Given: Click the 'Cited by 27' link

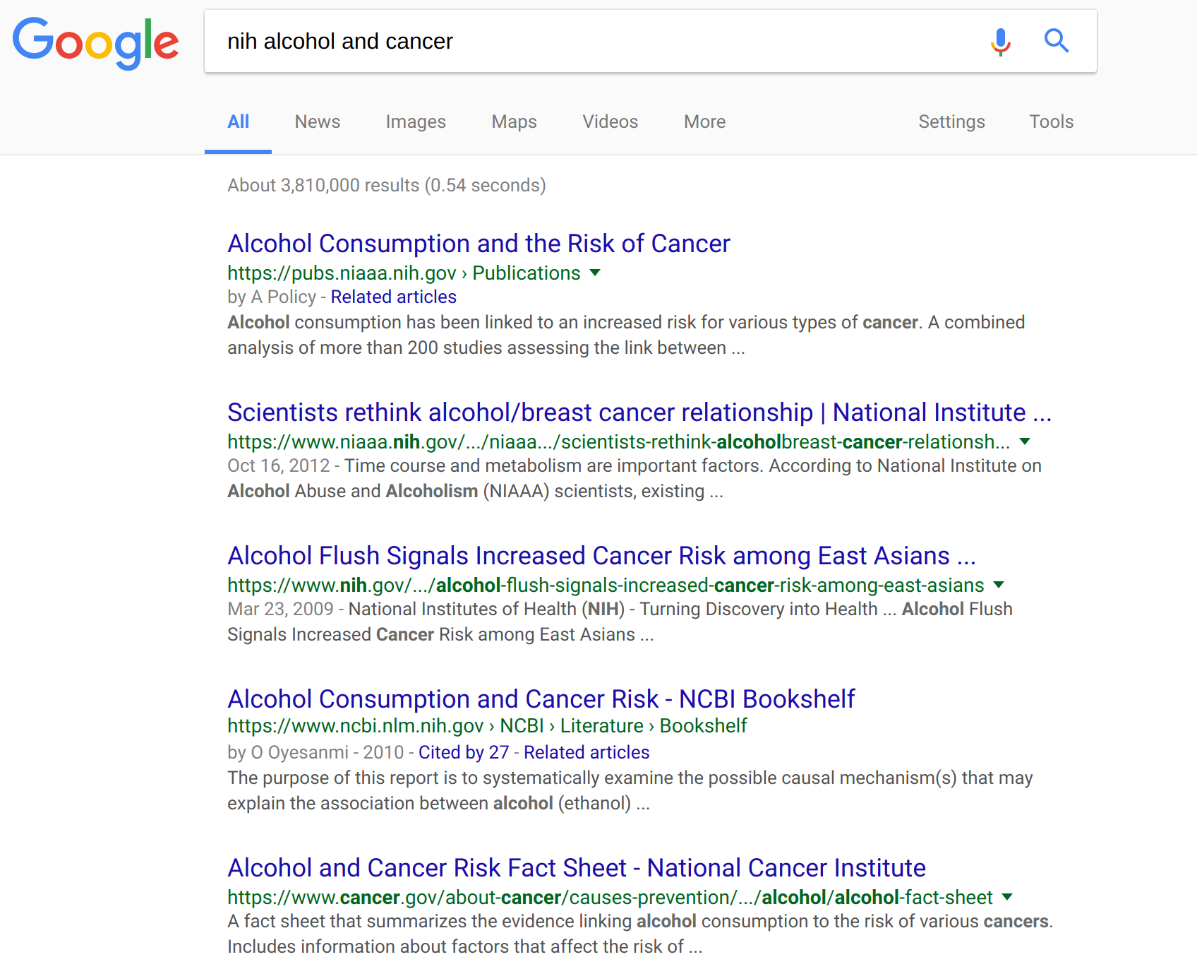Looking at the screenshot, I should click(x=464, y=752).
